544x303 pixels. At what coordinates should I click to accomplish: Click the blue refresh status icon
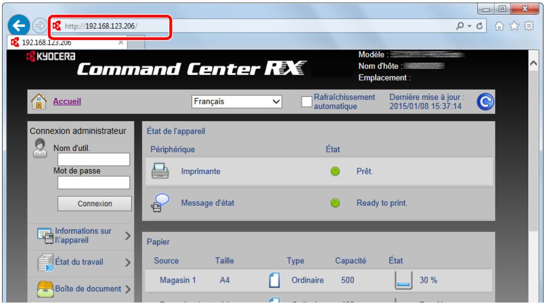485,101
